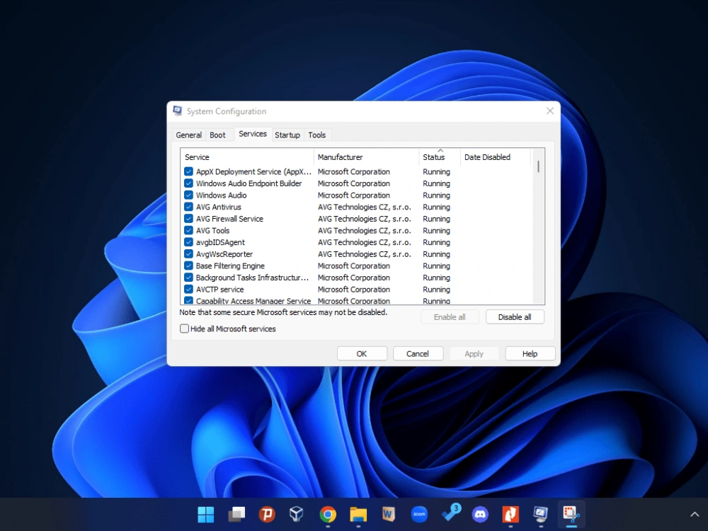Sort by the Manufacturer column header
Screen dimensions: 708x531
(x=366, y=157)
